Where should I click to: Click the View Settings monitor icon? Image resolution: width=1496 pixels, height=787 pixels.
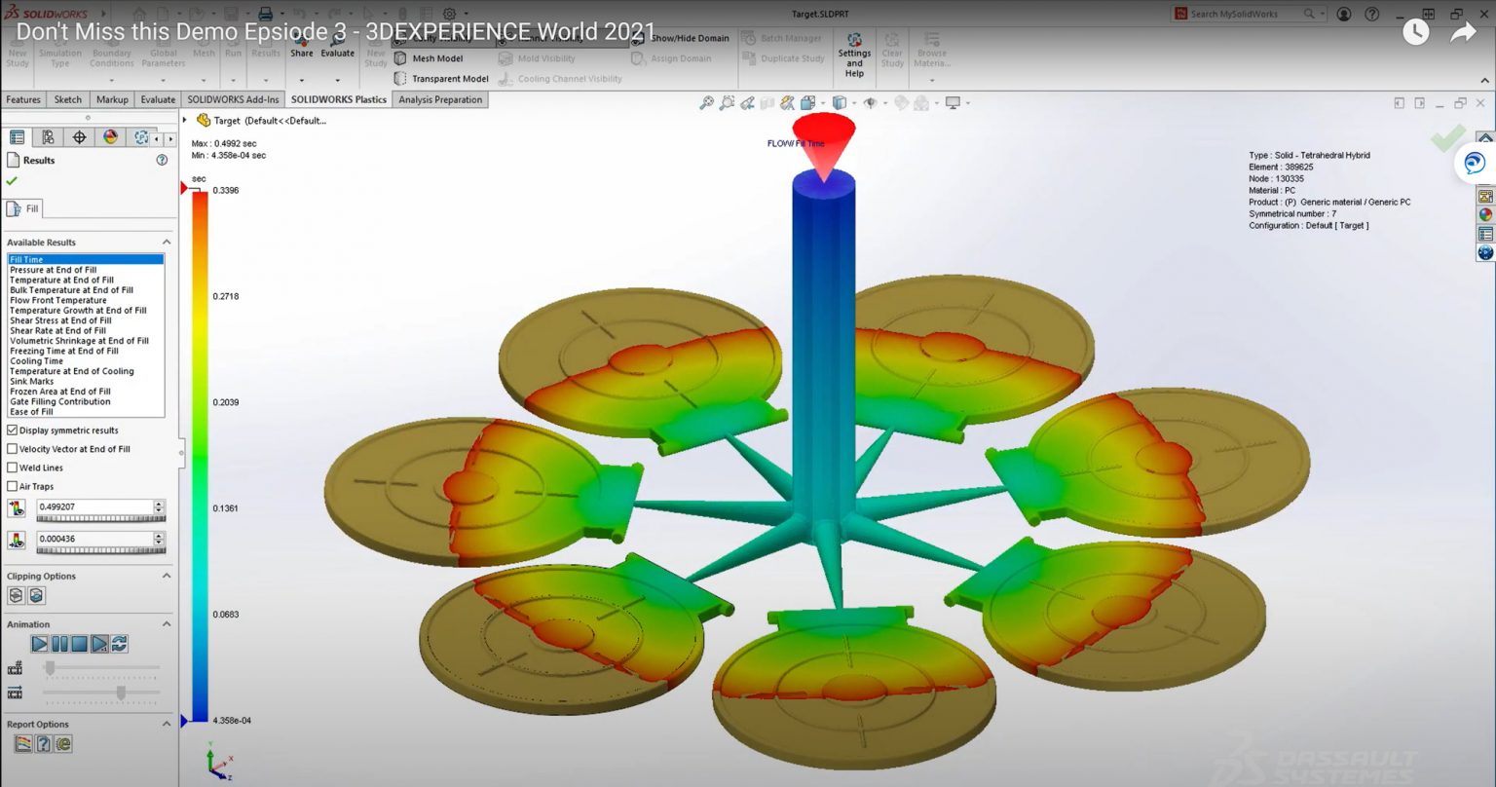[x=953, y=103]
